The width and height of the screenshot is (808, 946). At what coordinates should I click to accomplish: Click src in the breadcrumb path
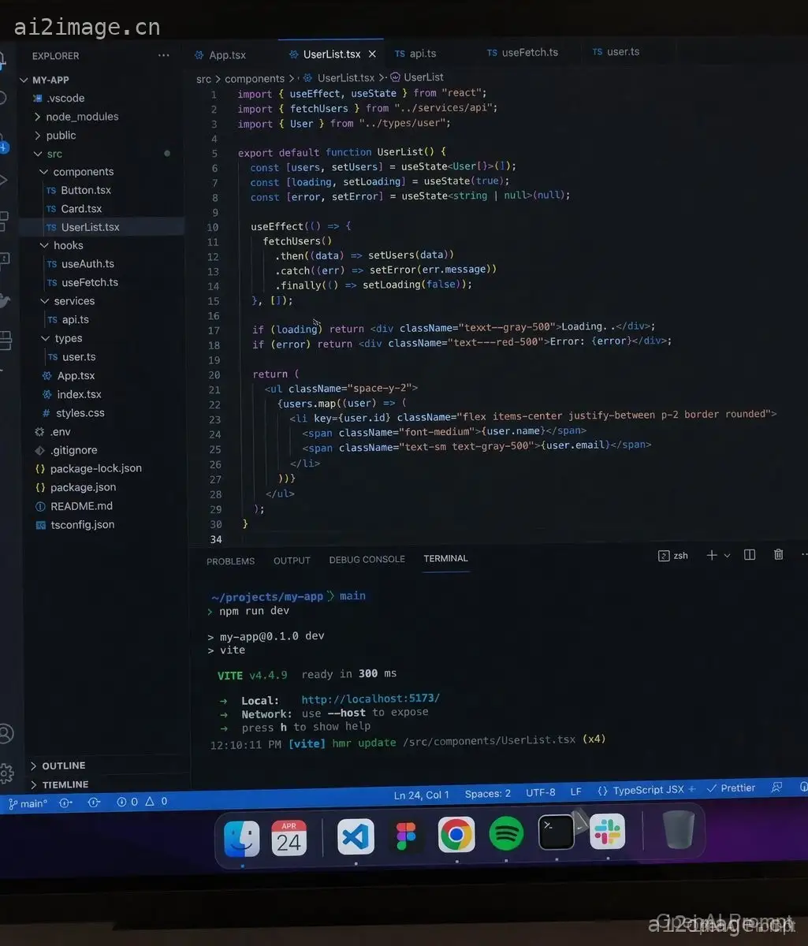pyautogui.click(x=203, y=79)
